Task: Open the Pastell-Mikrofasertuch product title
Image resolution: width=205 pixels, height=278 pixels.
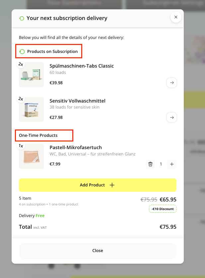Action: (76, 147)
